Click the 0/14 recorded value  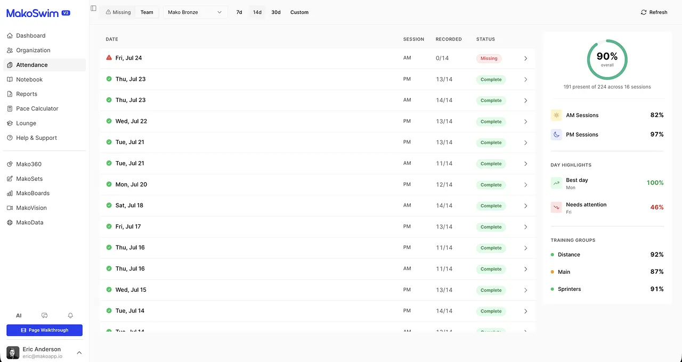click(x=442, y=58)
